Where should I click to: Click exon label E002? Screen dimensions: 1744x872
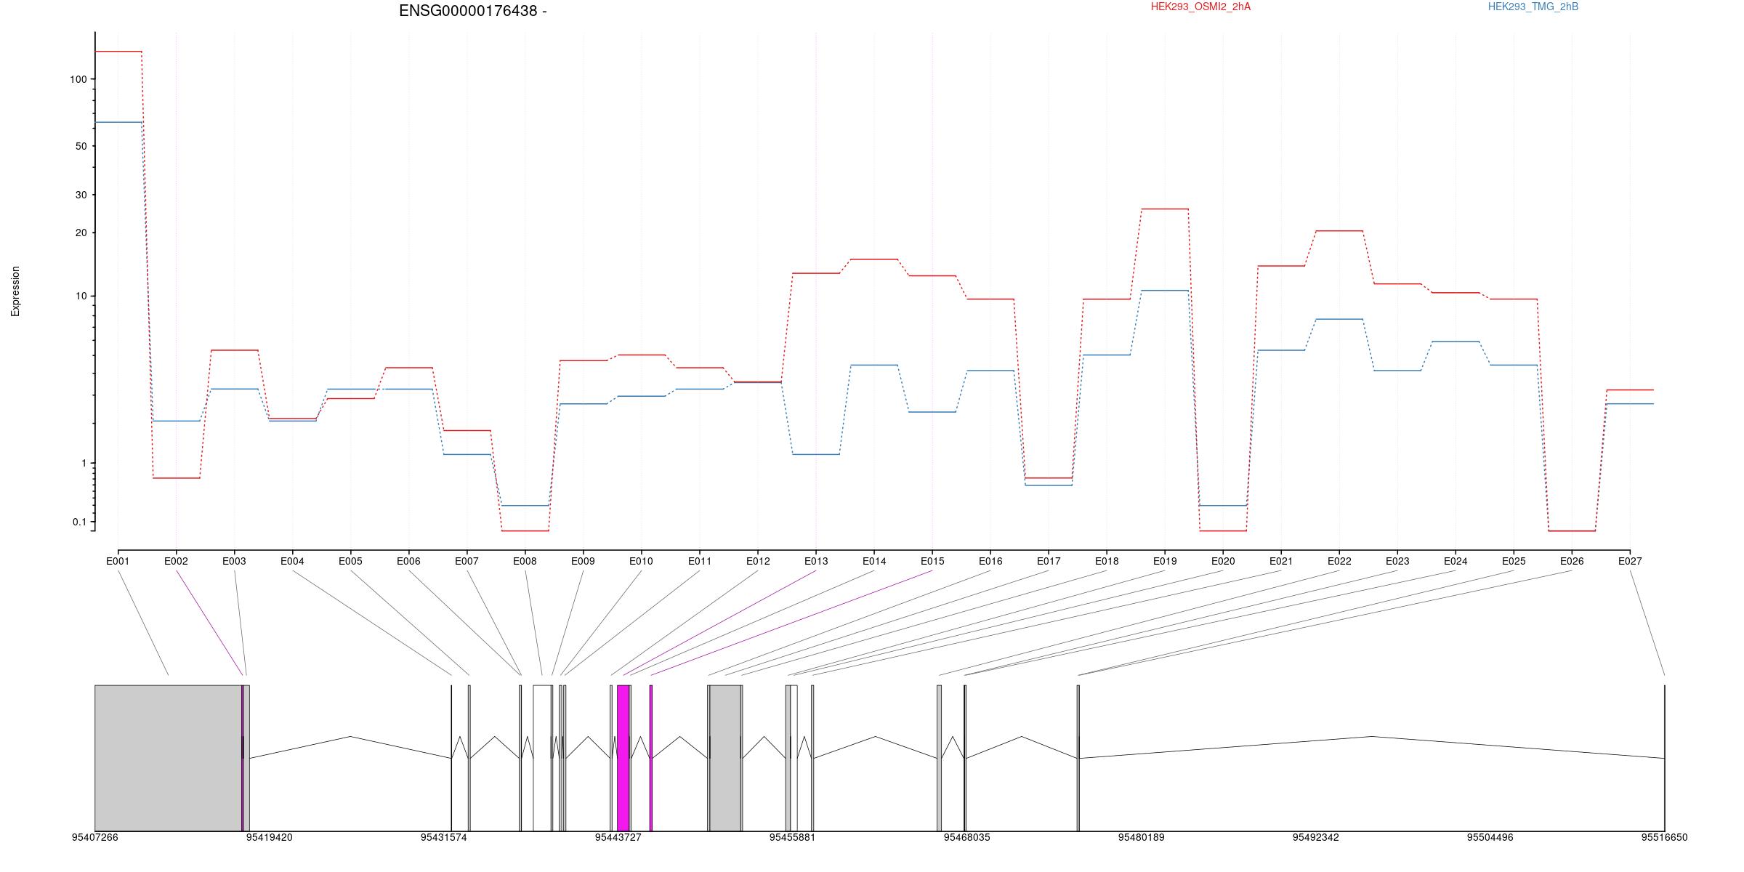point(176,561)
